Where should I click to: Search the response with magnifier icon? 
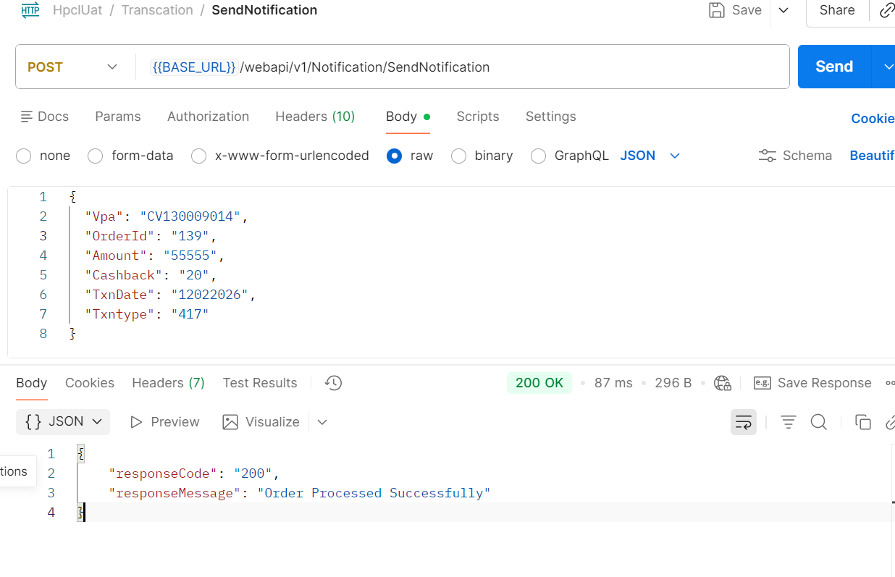click(x=818, y=422)
